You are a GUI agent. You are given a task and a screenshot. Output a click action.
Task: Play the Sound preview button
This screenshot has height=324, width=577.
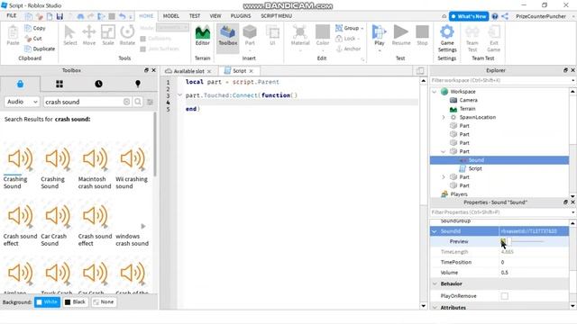503,241
